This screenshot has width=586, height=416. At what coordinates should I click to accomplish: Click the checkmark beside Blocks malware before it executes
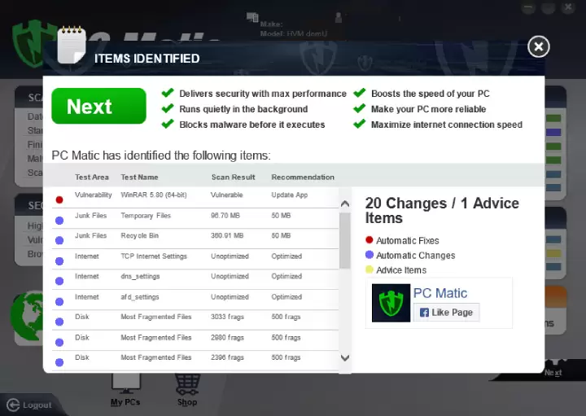168,124
